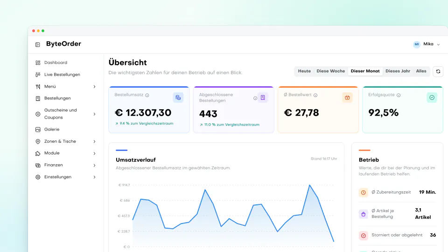
Task: Click the ByteOrder logo text
Action: click(x=64, y=44)
